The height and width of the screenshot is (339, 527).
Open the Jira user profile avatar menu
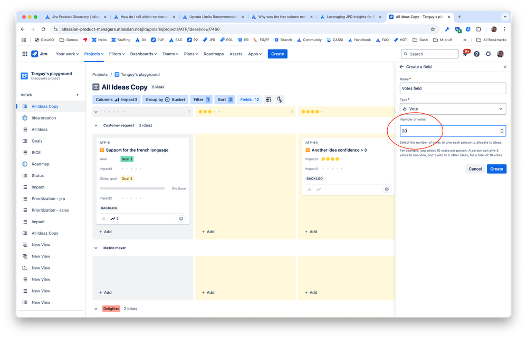point(500,54)
